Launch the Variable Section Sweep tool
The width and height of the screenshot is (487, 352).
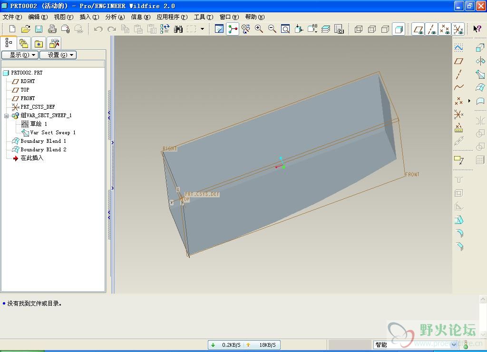pos(480,74)
